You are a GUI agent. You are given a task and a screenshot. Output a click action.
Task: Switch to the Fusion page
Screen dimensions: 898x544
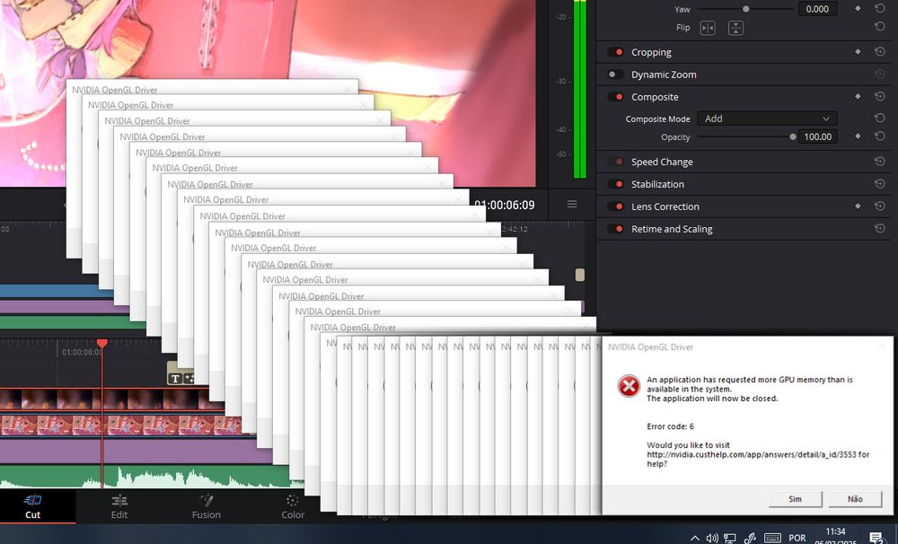point(207,507)
